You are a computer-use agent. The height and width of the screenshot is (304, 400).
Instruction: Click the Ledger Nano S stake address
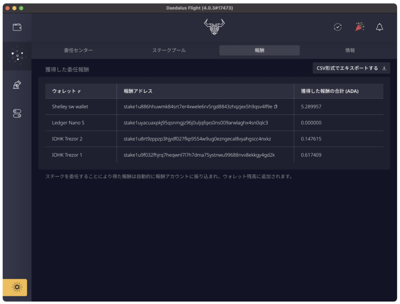pyautogui.click(x=196, y=123)
